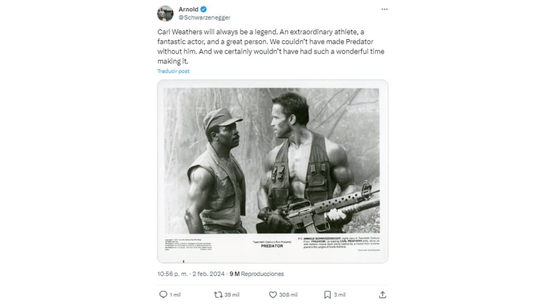The image size is (547, 307).
Task: Open the three-dot more options menu
Action: (x=384, y=9)
